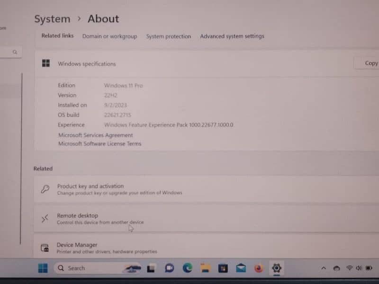Open Firefox from the taskbar
This screenshot has width=379, height=284.
click(258, 268)
